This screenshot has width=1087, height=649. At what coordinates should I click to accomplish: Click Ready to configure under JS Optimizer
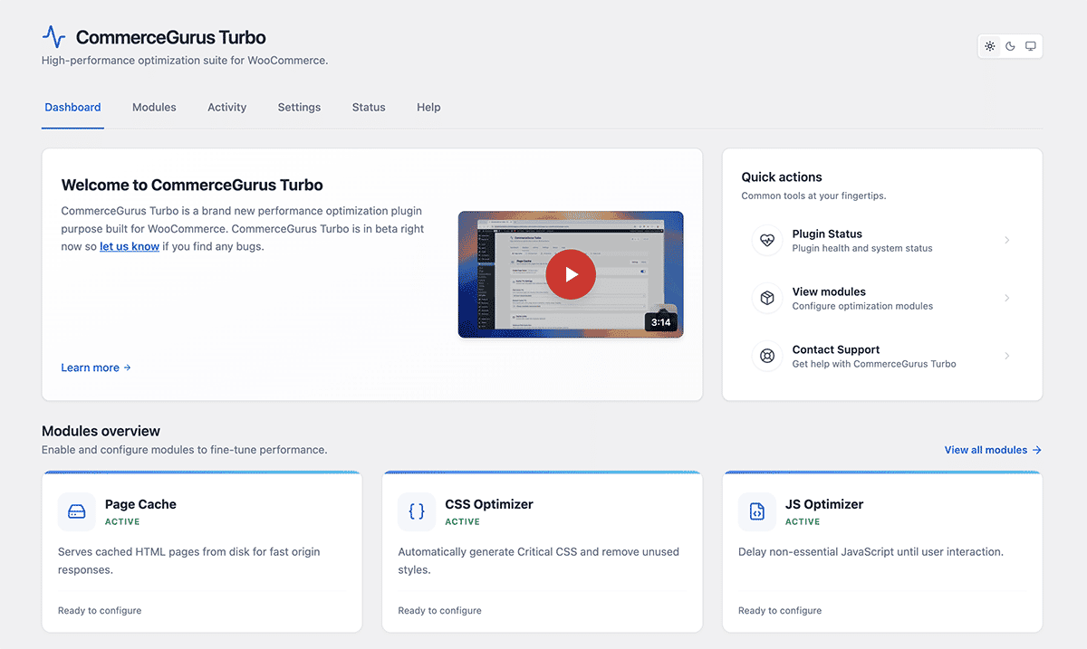[x=780, y=611]
